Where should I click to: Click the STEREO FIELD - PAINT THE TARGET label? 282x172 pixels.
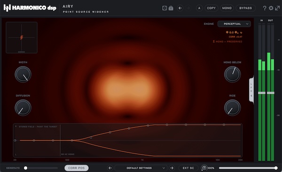[38, 127]
